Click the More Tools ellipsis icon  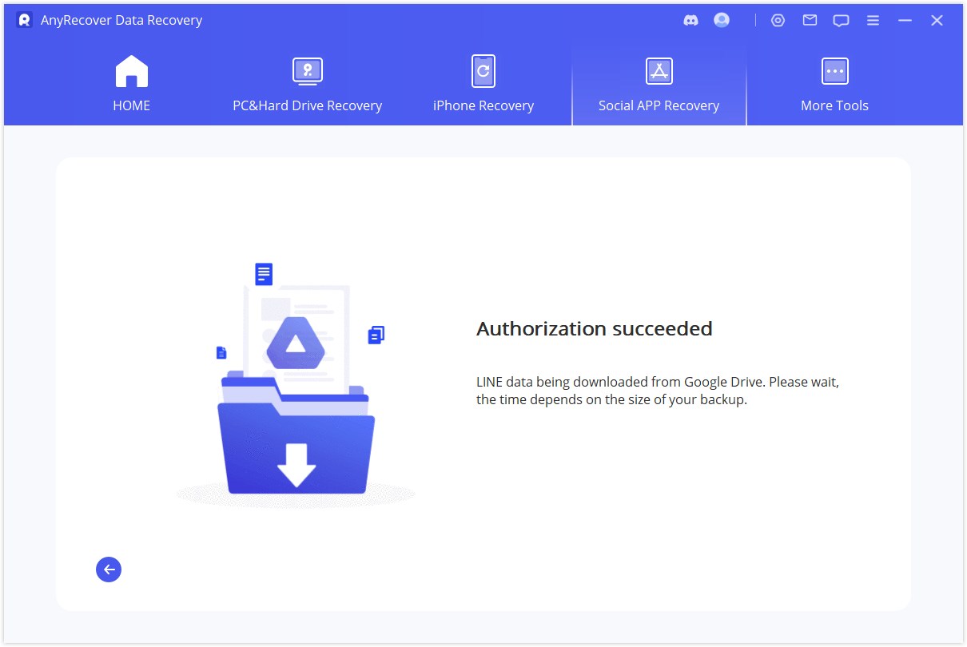click(x=834, y=70)
